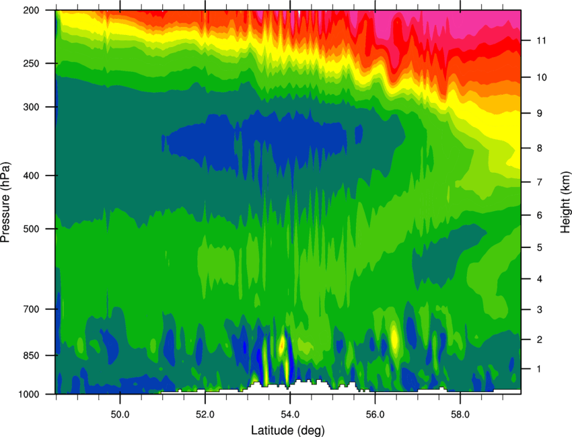Image resolution: width=572 pixels, height=437 pixels.
Task: Pick the 1 km height label
Action: coord(539,369)
